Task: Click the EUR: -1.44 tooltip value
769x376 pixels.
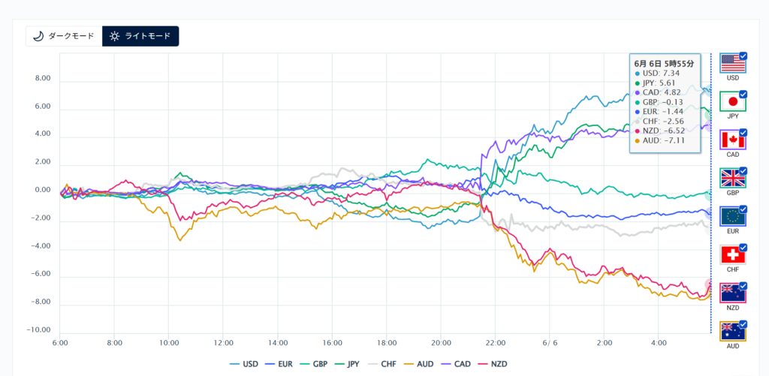Action: 662,111
